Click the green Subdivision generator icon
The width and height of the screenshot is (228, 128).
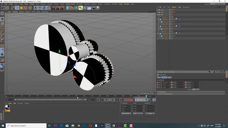click(x=76, y=8)
